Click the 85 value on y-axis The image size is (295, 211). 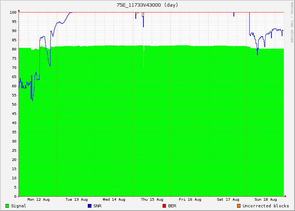pyautogui.click(x=14, y=40)
